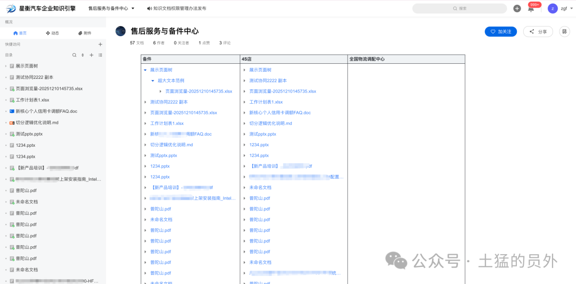Open the document icon right of 分享
Viewport: 576px width, 284px height.
pos(564,31)
